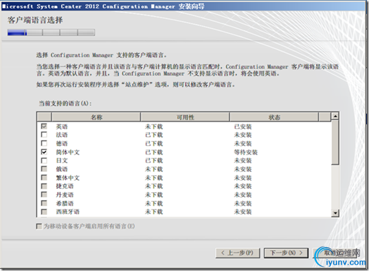Toggle the 英语 language checkbox
Screen dimensions: 369x271
pos(44,126)
